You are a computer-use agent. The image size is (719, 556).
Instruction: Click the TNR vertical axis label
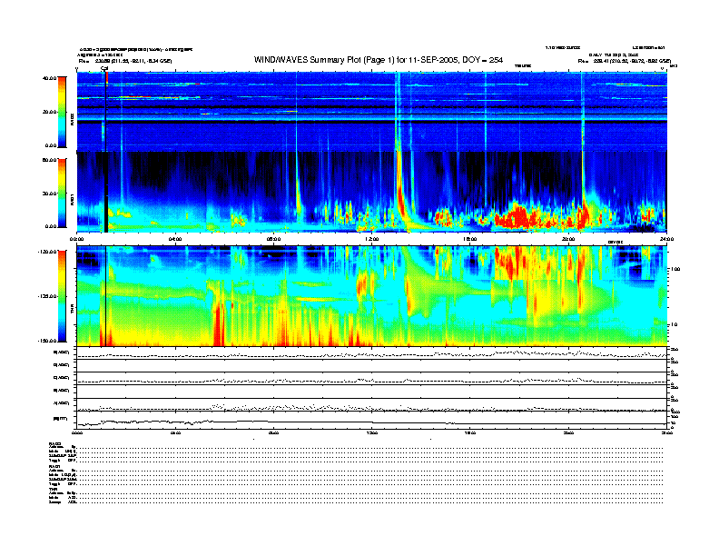coord(72,311)
